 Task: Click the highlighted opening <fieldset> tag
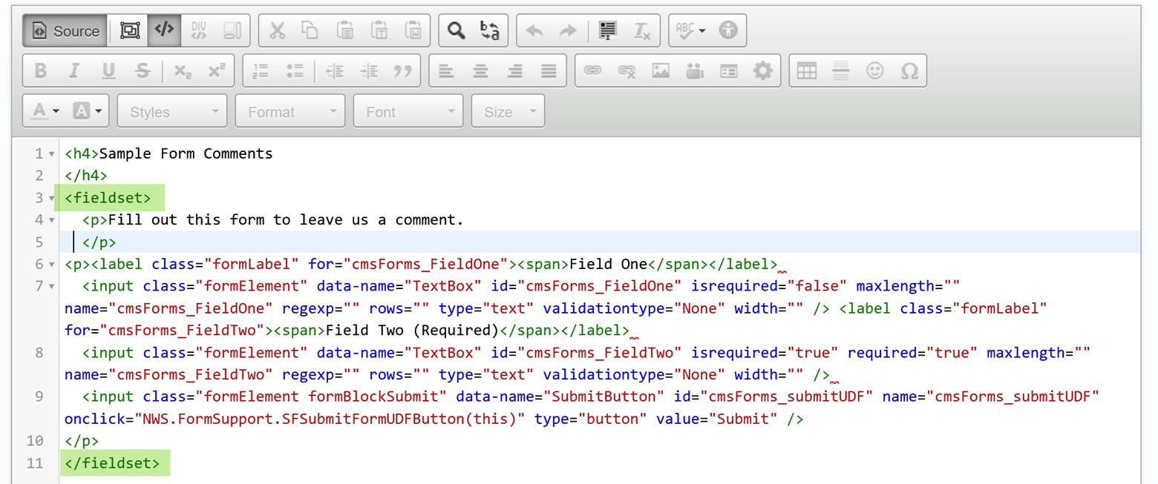108,198
